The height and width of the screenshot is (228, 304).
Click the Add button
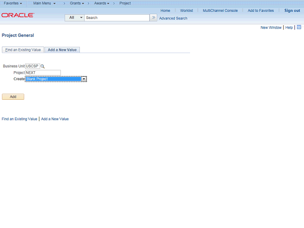pyautogui.click(x=13, y=96)
